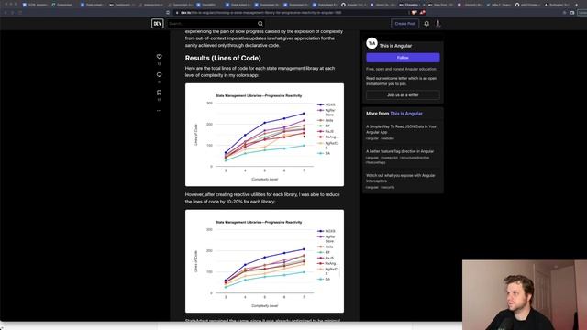The width and height of the screenshot is (587, 330).
Task: Enlarge the first lines-of-code chart
Action: coord(264,135)
